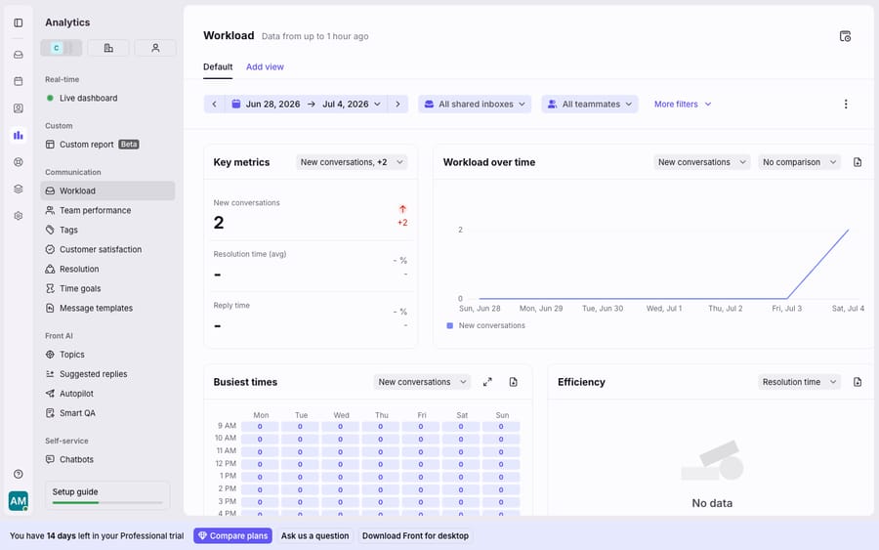879x550 pixels.
Task: Open the three-dot more options menu
Action: 846,105
